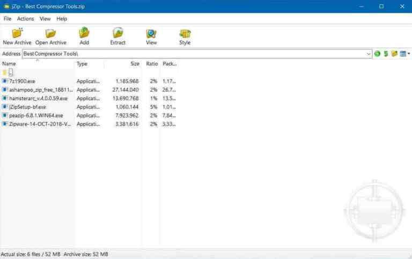Click the Style toolbar icon
Screen dimensions: 412x259
coord(185,34)
